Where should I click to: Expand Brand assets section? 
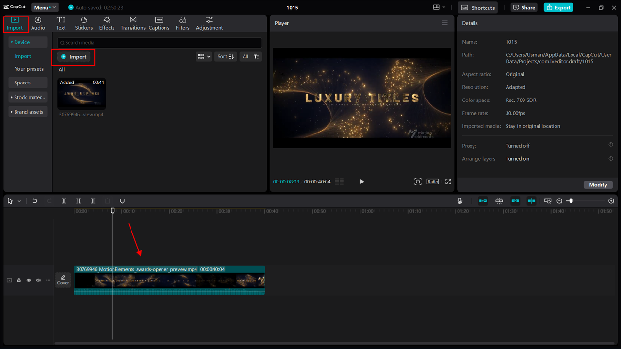pos(28,112)
